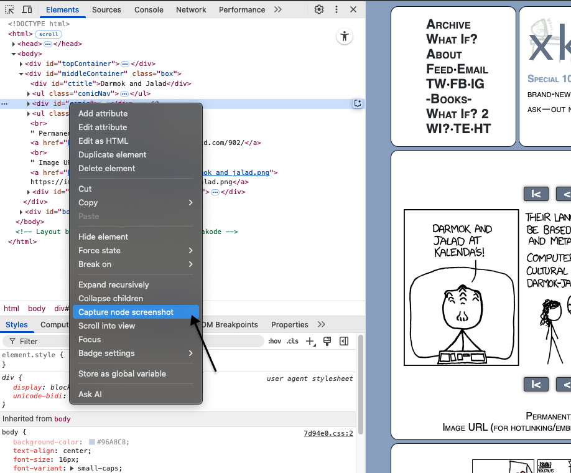Show more DevTools panel tabs
Viewport: 571px width, 473px height.
tap(277, 9)
